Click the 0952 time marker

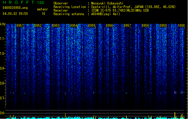[x=38, y=26]
